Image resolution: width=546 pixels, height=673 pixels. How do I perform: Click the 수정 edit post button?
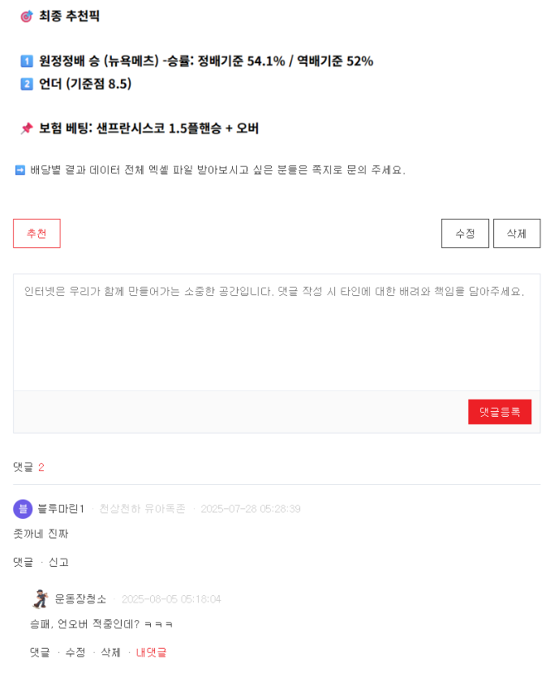pos(465,234)
